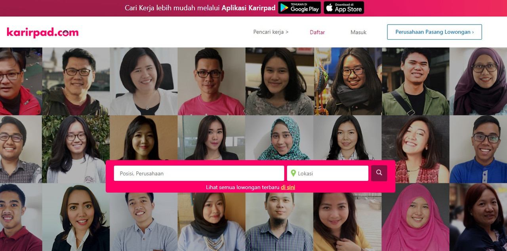
Task: Expand the Pencari kerja menu
Action: [x=271, y=32]
